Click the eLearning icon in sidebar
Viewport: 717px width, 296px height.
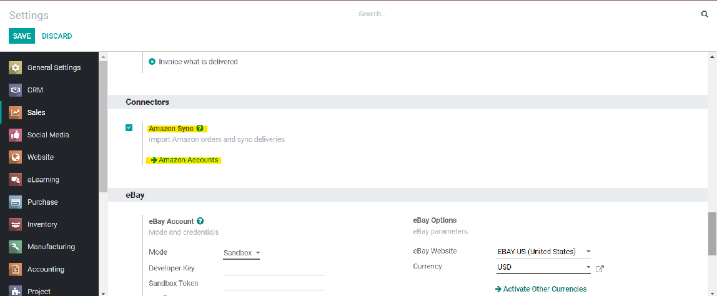[15, 180]
